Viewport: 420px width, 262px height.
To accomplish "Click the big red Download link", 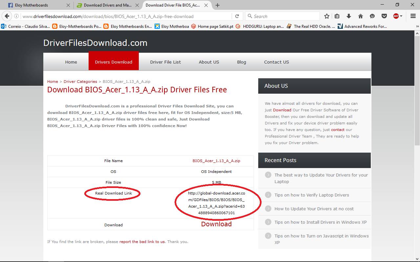I will (216, 224).
